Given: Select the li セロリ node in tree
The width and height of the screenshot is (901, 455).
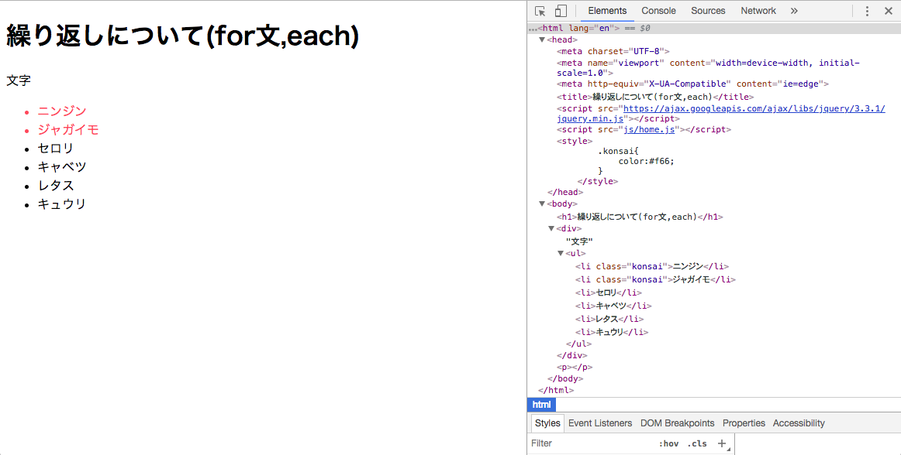Looking at the screenshot, I should [x=608, y=292].
